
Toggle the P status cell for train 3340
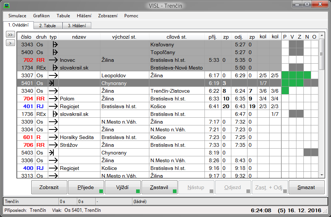pyautogui.click(x=285, y=90)
